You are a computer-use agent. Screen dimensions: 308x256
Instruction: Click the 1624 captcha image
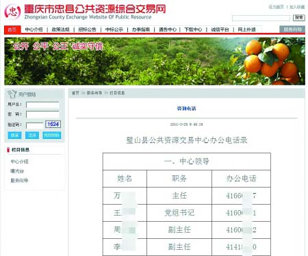[53, 124]
